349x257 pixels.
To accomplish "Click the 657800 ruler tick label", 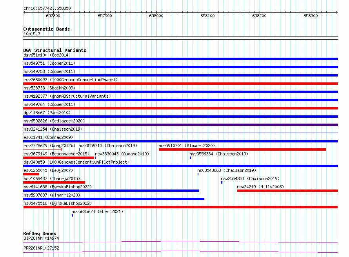I will pyautogui.click(x=53, y=16).
